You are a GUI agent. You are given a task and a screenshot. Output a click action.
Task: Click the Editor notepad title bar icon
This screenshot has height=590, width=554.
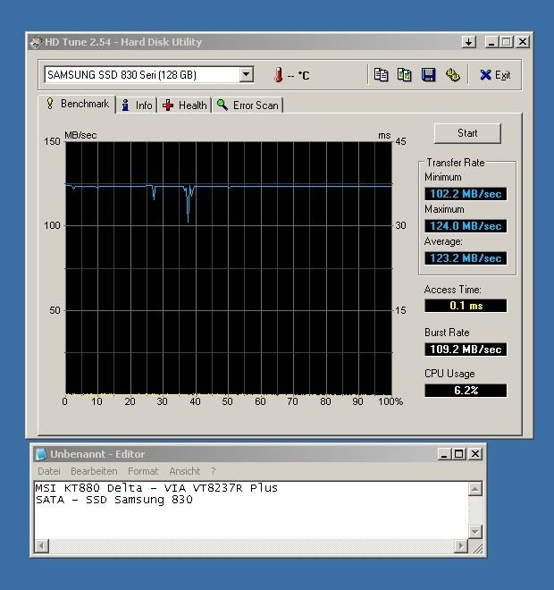(x=40, y=454)
